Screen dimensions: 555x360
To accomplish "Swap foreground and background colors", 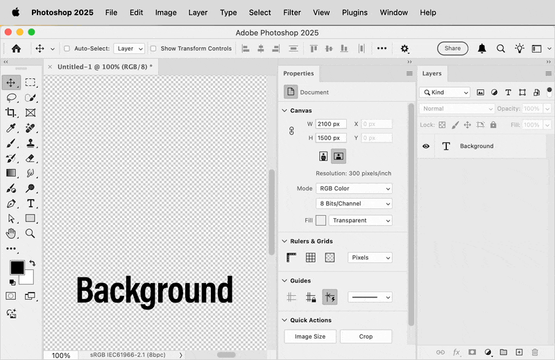I will pyautogui.click(x=32, y=263).
